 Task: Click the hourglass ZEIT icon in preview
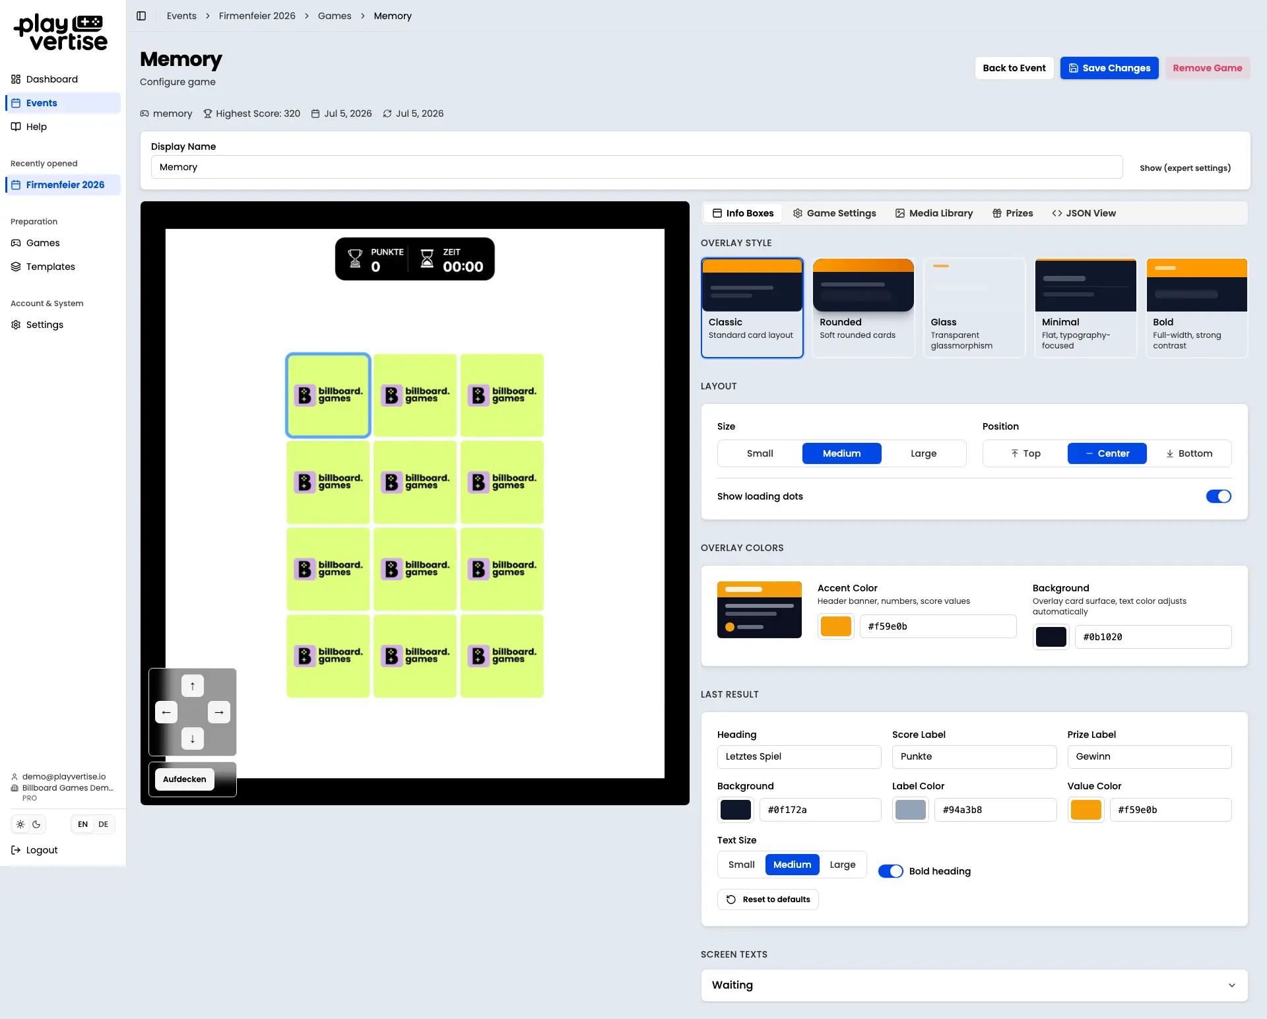(427, 259)
